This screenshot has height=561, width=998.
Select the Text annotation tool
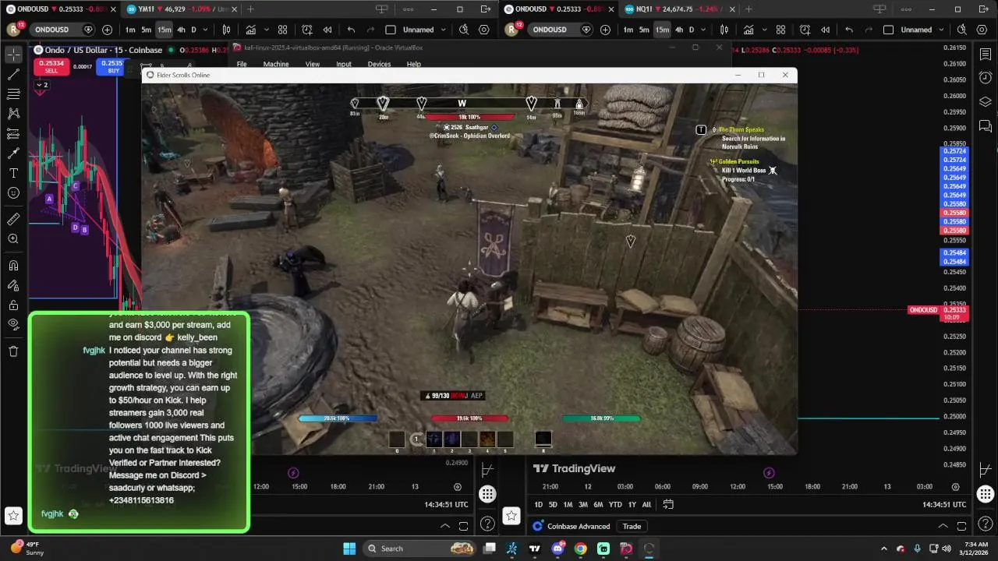13,173
